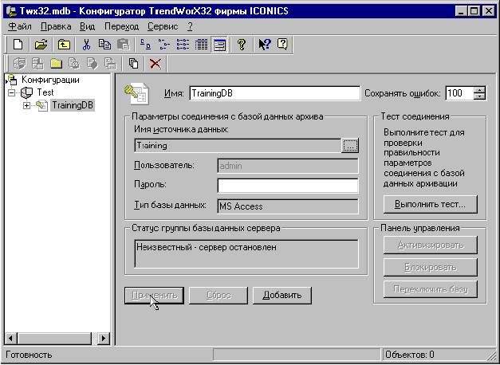The height and width of the screenshot is (365, 500).
Task: Click the Сброс button
Action: (x=219, y=296)
